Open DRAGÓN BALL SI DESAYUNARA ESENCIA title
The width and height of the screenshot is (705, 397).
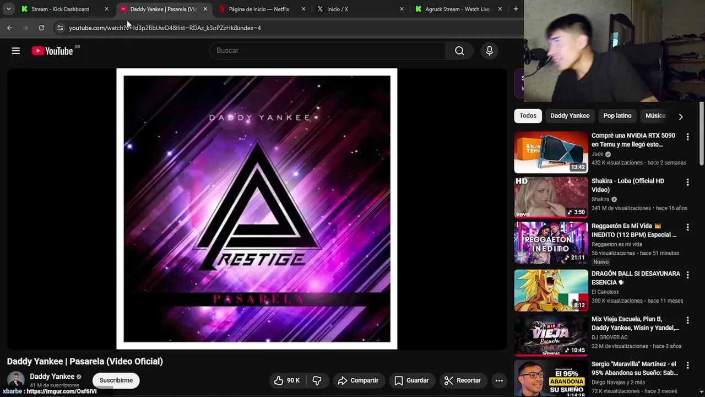click(x=636, y=278)
